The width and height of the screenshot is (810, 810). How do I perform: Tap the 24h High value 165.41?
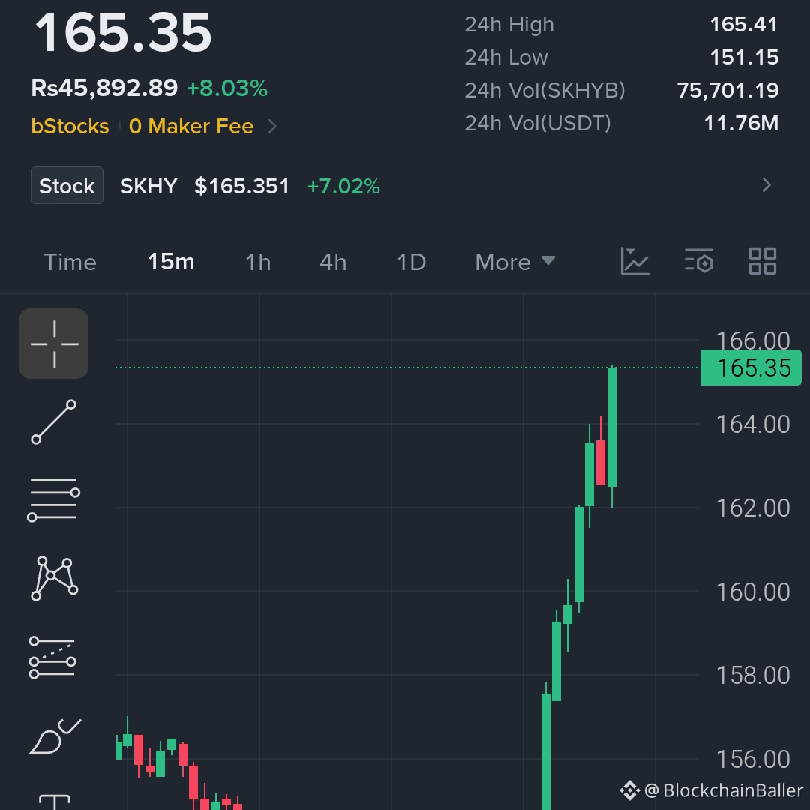tap(744, 24)
